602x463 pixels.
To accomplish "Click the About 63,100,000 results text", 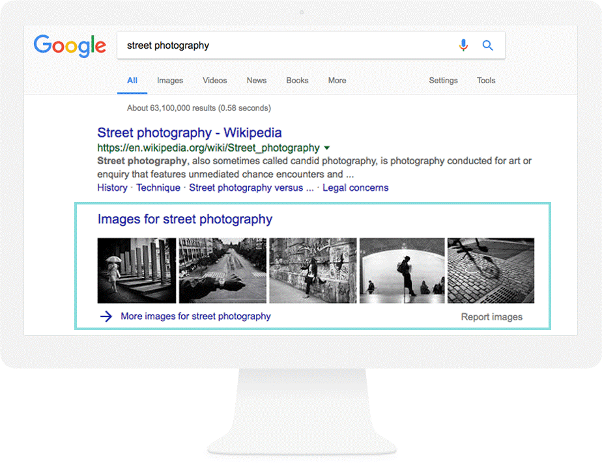I will pos(199,108).
